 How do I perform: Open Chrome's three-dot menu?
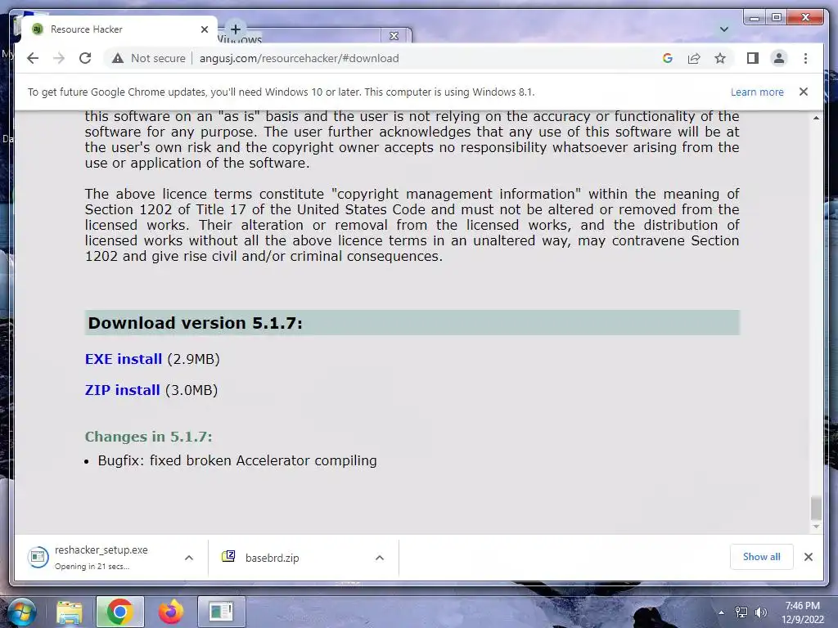805,58
